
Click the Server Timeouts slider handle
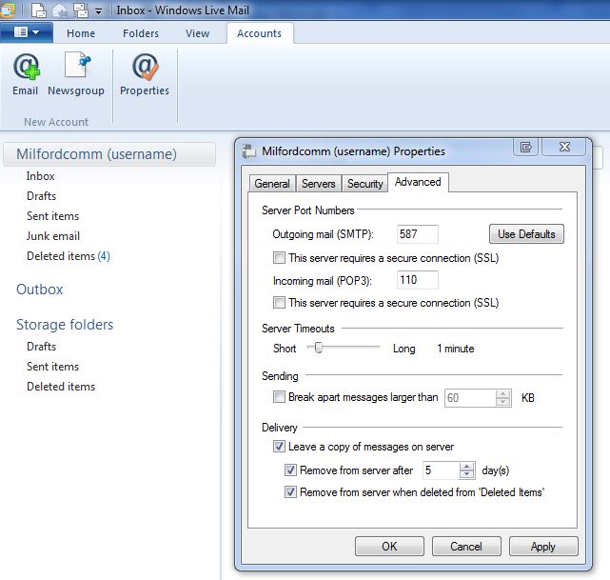(x=319, y=348)
